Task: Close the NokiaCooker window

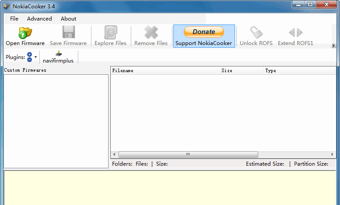Action: pyautogui.click(x=326, y=4)
